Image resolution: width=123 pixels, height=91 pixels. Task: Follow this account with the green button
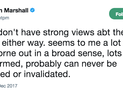pos(116,14)
